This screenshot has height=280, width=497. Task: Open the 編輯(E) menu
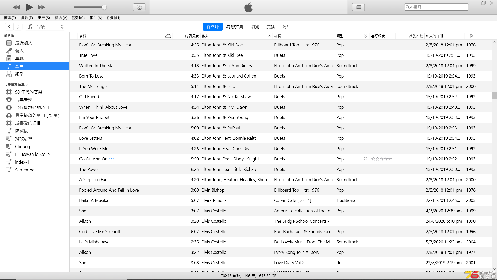[27, 18]
